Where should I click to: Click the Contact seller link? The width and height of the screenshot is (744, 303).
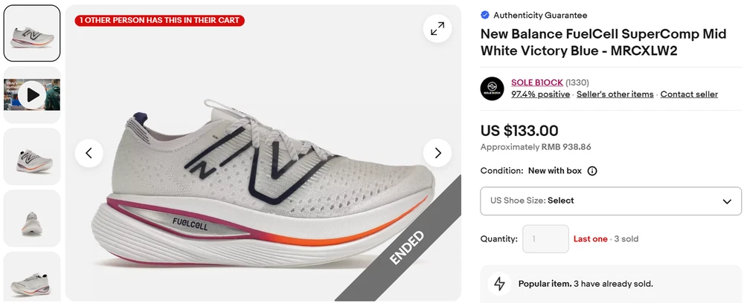coord(689,94)
